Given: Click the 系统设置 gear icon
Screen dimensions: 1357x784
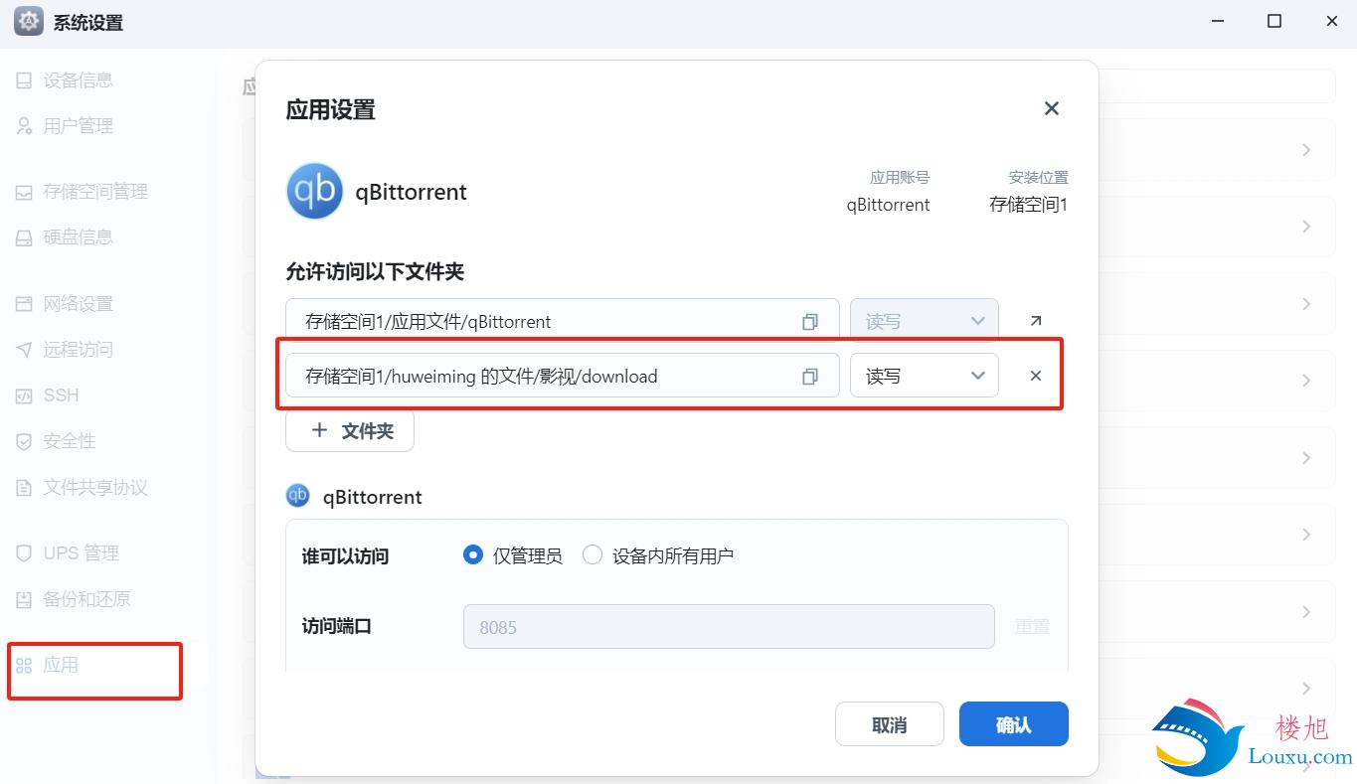Looking at the screenshot, I should pyautogui.click(x=29, y=22).
